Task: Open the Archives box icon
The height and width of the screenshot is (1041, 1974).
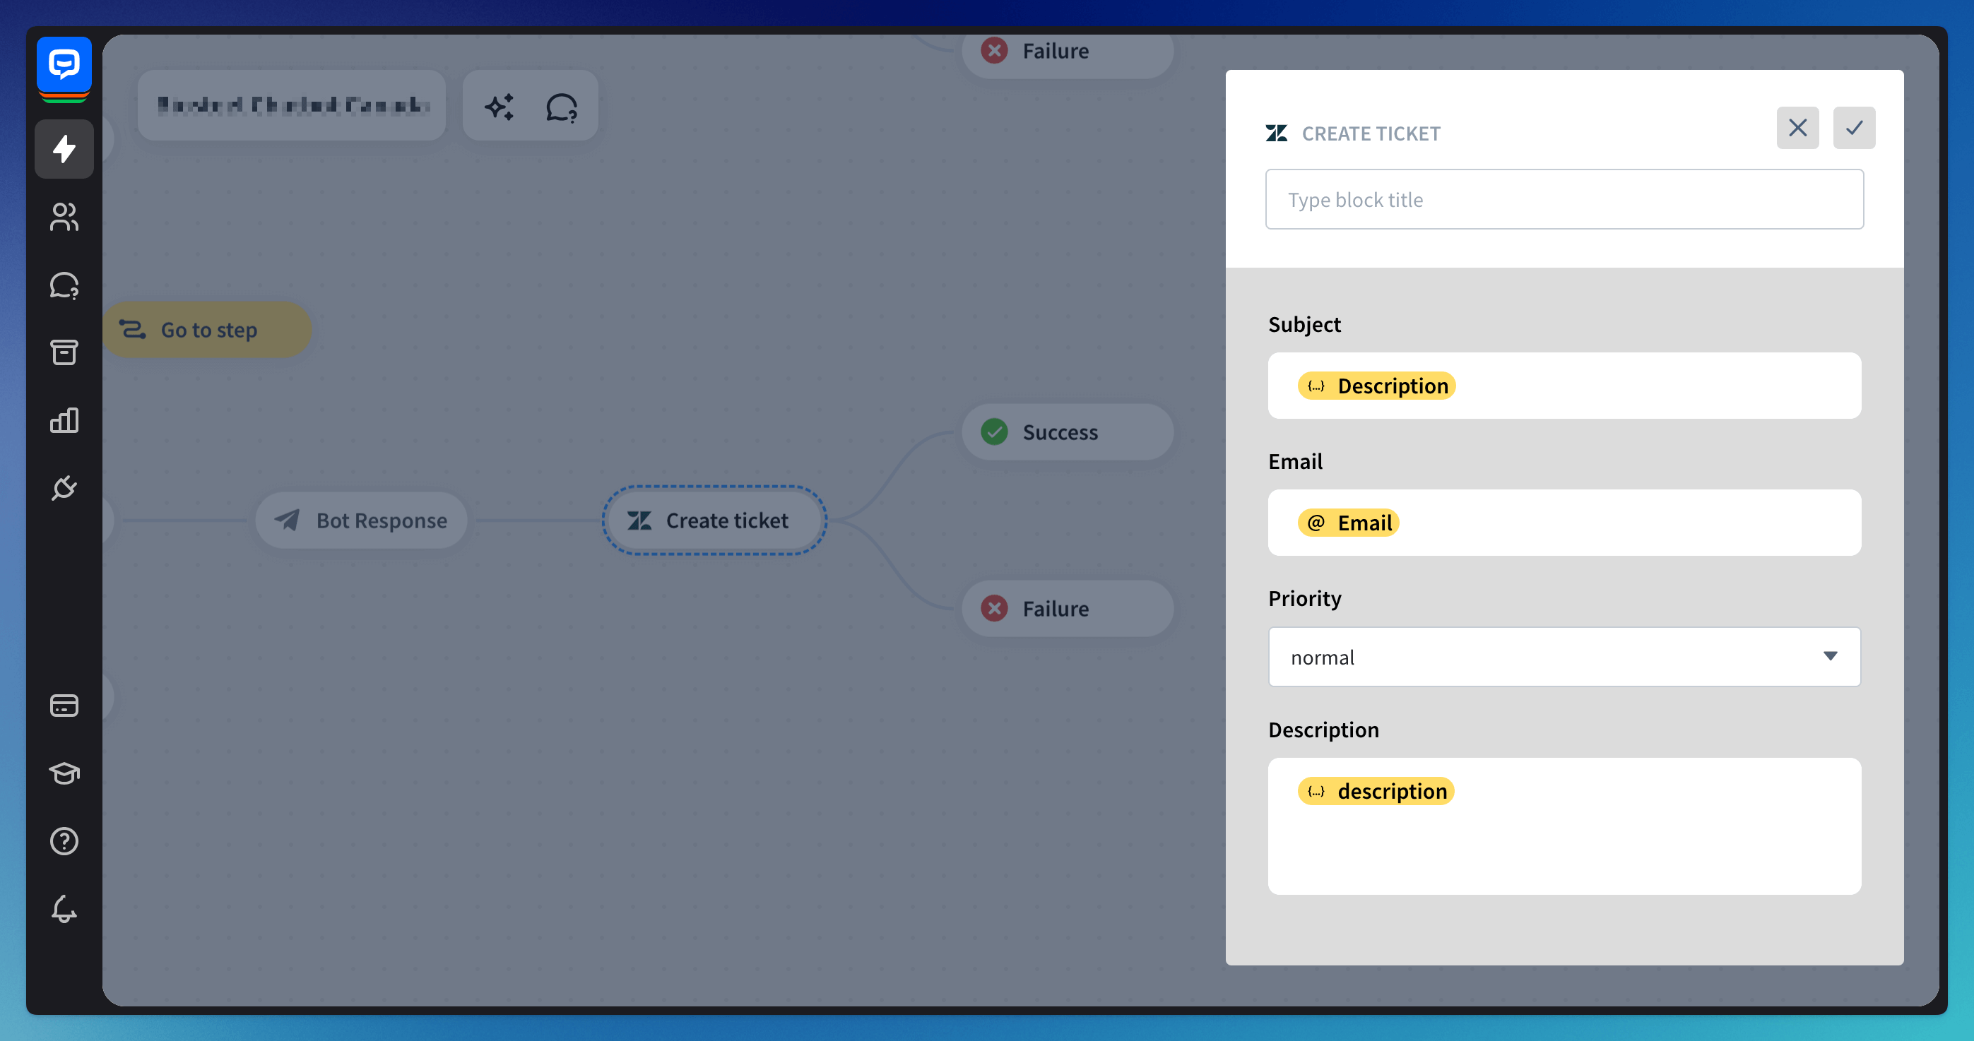Action: coord(64,352)
